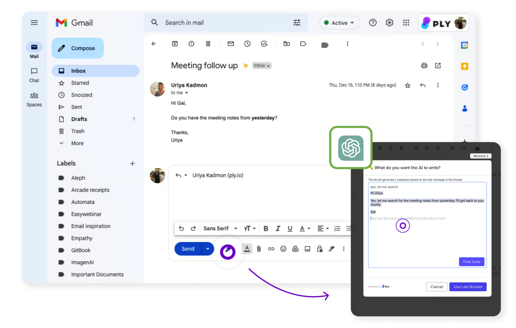Select the Mail icon in left rail
Image resolution: width=516 pixels, height=328 pixels.
click(x=34, y=47)
